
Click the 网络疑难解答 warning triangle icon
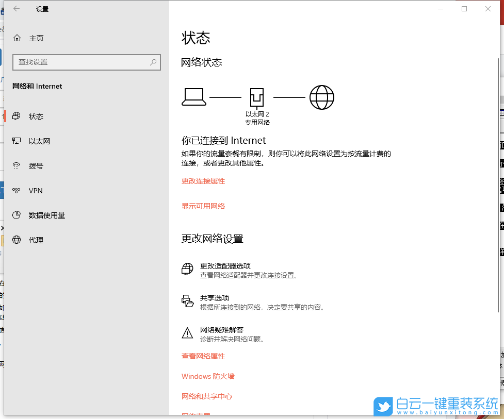pyautogui.click(x=187, y=332)
